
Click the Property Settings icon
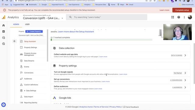pos(21,47)
